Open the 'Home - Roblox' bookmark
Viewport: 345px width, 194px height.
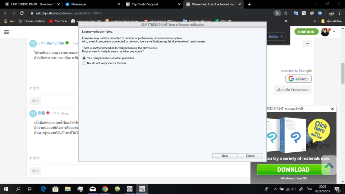[x=32, y=21]
